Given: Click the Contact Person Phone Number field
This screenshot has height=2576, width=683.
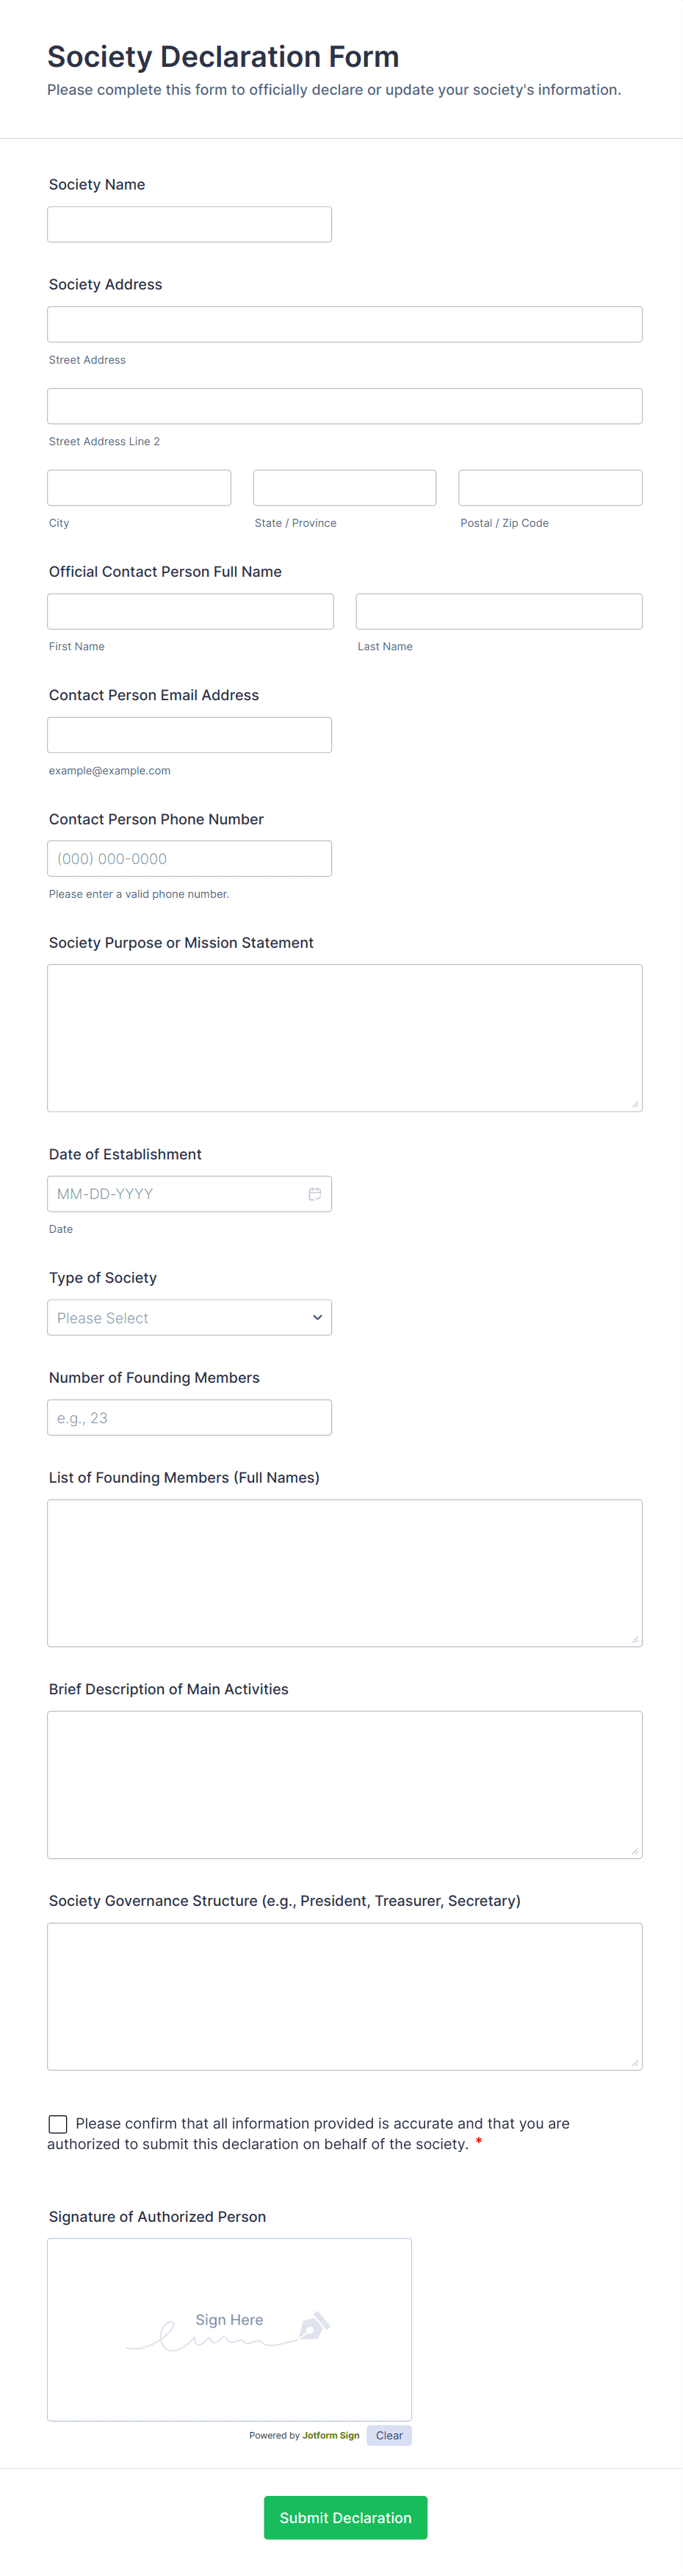Looking at the screenshot, I should (189, 859).
